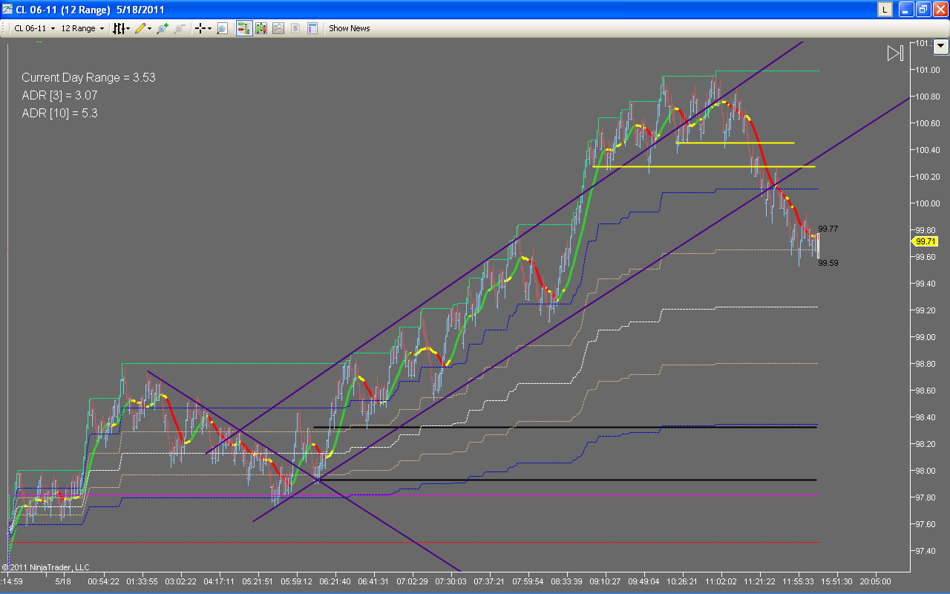Click the greyed dollar-sign document icon
The height and width of the screenshot is (594, 950).
pyautogui.click(x=295, y=28)
